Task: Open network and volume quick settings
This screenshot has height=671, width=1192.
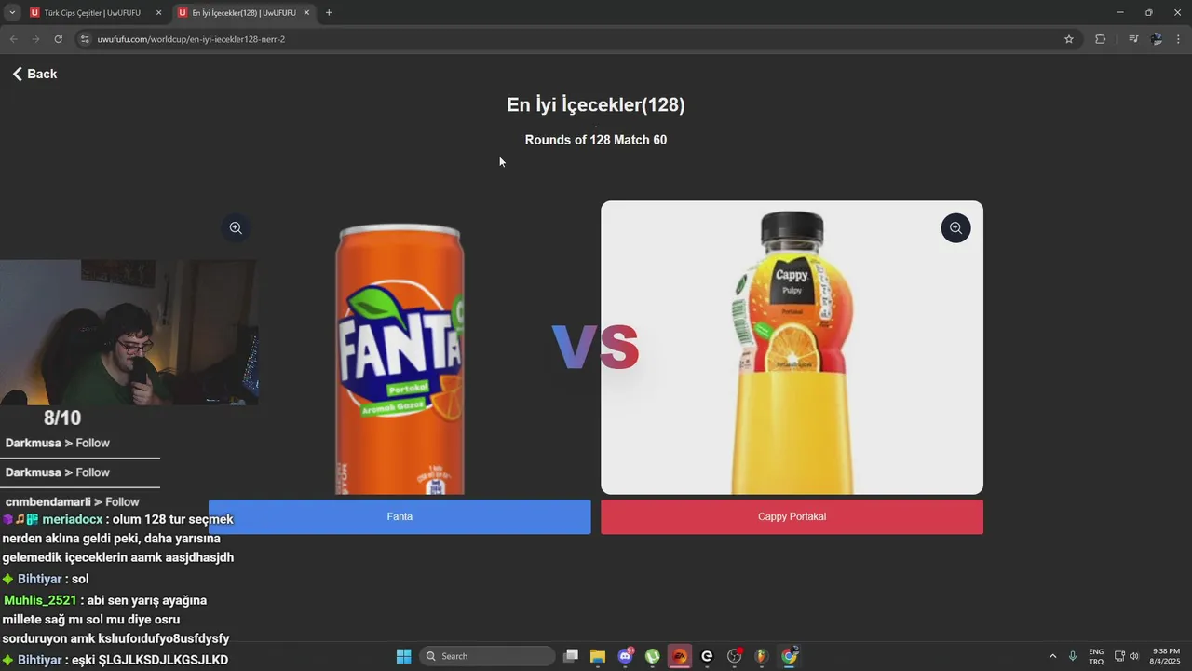Action: (1127, 656)
